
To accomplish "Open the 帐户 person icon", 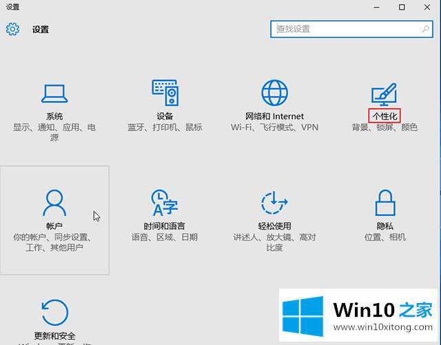I will [54, 203].
